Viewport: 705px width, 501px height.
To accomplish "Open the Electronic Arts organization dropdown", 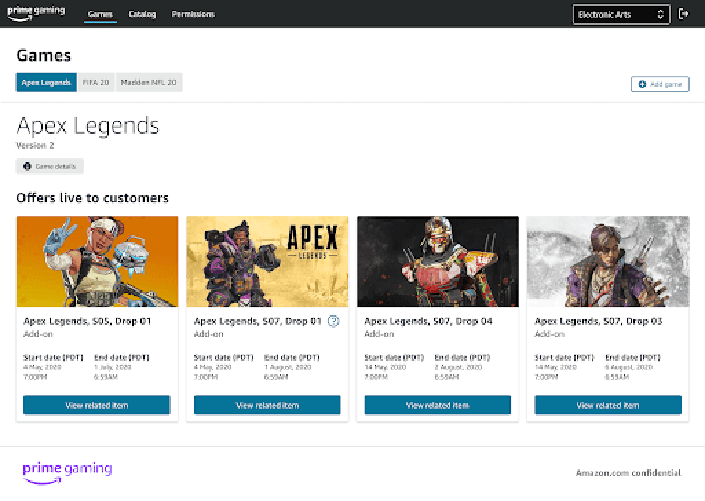I will 621,14.
